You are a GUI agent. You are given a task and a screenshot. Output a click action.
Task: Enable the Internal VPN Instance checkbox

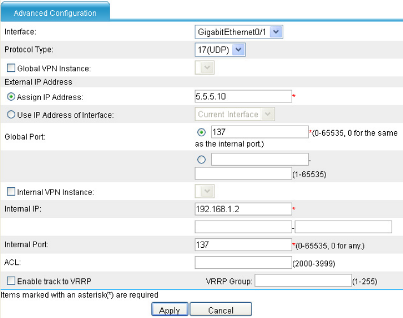click(x=11, y=191)
